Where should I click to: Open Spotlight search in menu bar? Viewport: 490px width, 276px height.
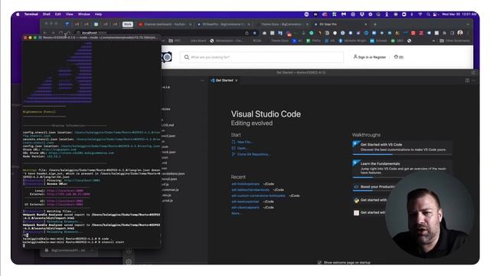coord(428,15)
